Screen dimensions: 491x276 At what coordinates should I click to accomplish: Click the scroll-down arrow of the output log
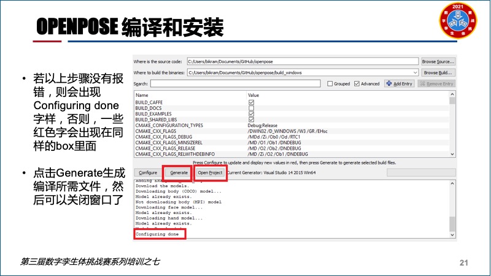coord(452,235)
